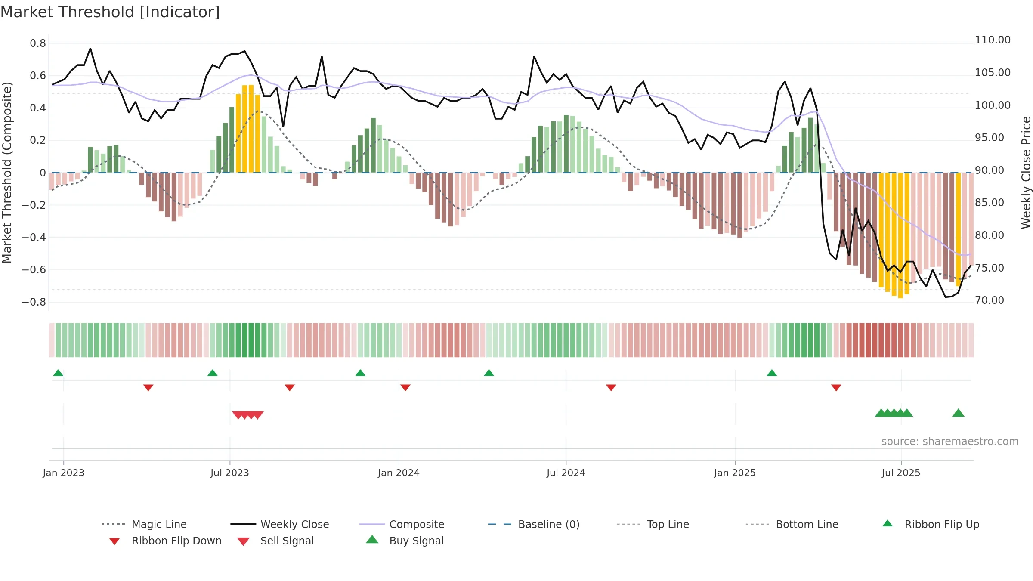The width and height of the screenshot is (1033, 581).
Task: Toggle the Baseline (0) legend entry
Action: [534, 524]
